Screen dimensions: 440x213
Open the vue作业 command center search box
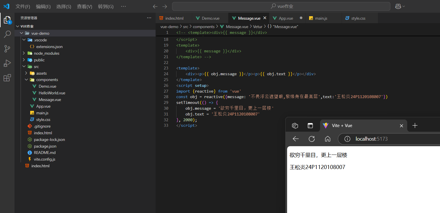coord(281,6)
